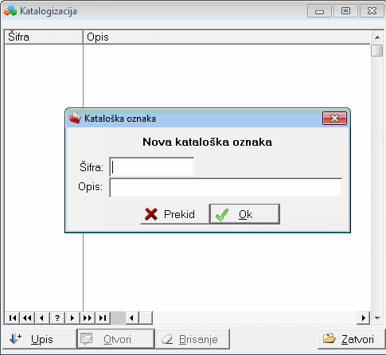386x355 pixels.
Task: Select the Šifra column header
Action: [44, 37]
